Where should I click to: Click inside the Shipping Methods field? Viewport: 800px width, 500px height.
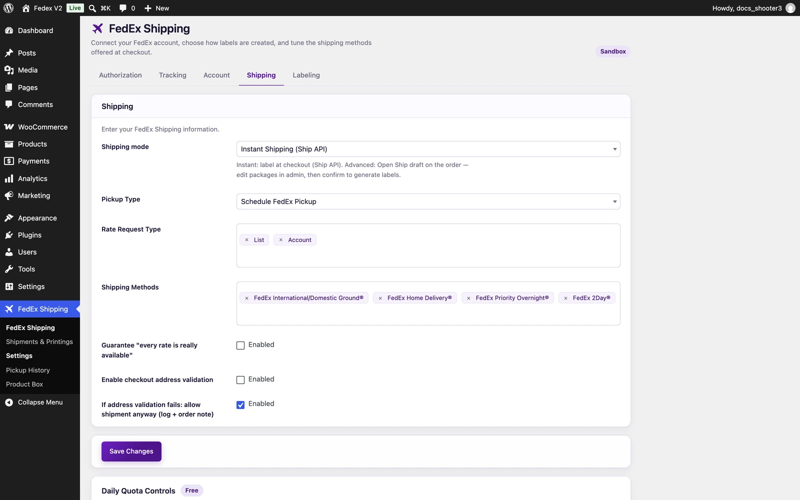pyautogui.click(x=428, y=303)
